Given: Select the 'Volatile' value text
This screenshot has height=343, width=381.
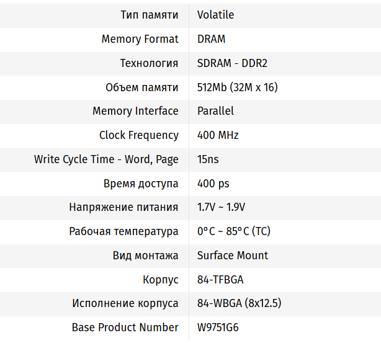Looking at the screenshot, I should (x=215, y=15).
